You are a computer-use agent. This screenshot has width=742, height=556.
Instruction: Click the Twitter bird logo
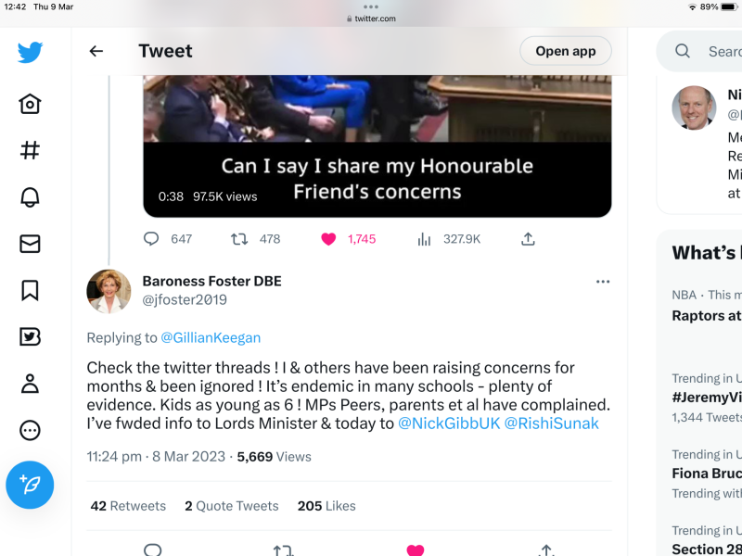click(30, 52)
